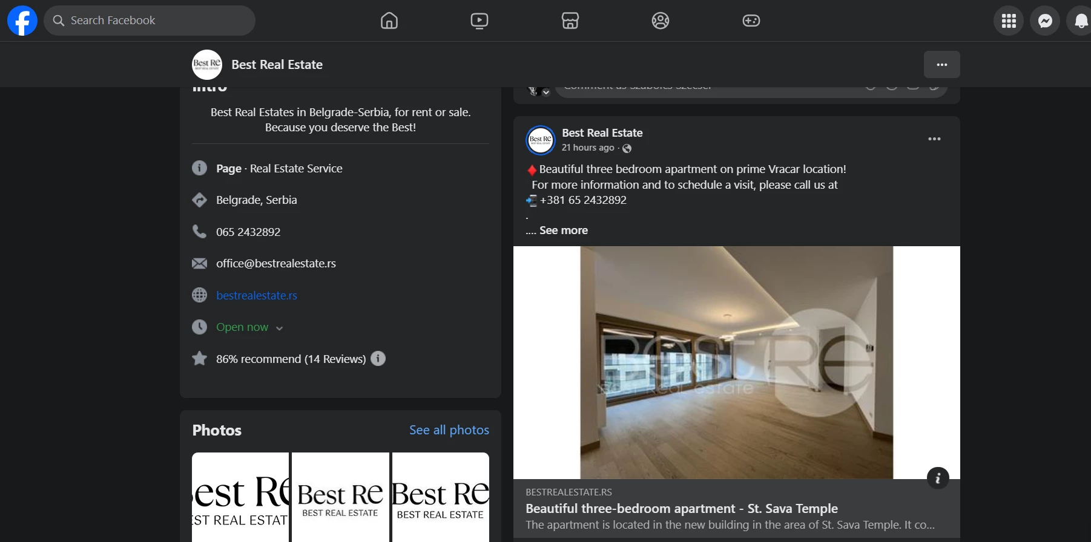
Task: Open the apartment photo link preview
Action: click(x=737, y=362)
